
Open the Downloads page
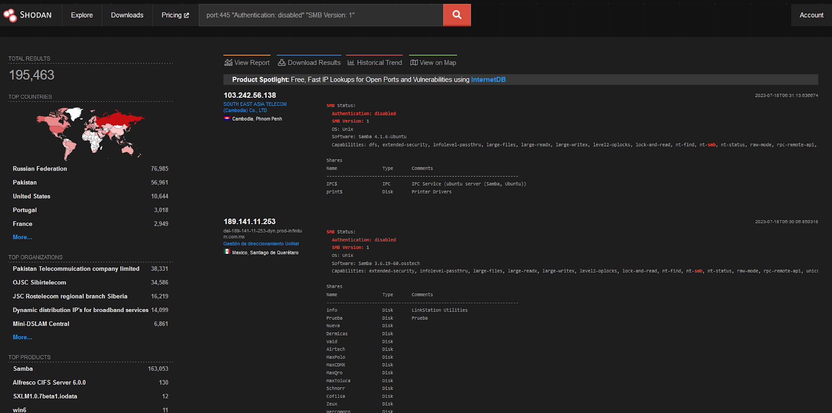(x=127, y=15)
